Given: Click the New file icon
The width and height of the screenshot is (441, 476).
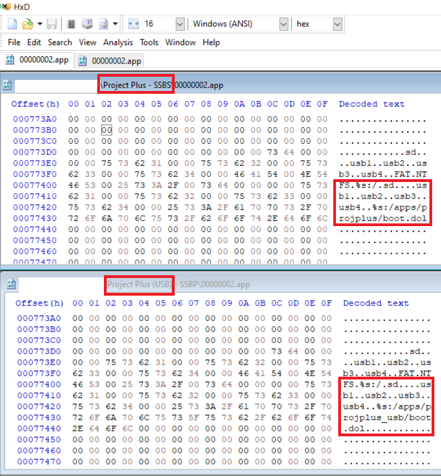Looking at the screenshot, I should (x=13, y=24).
